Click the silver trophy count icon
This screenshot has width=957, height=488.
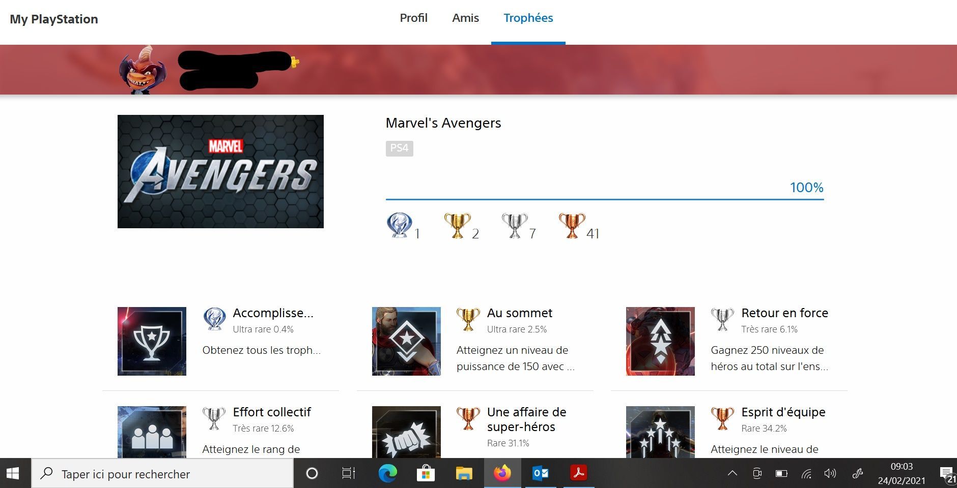514,226
